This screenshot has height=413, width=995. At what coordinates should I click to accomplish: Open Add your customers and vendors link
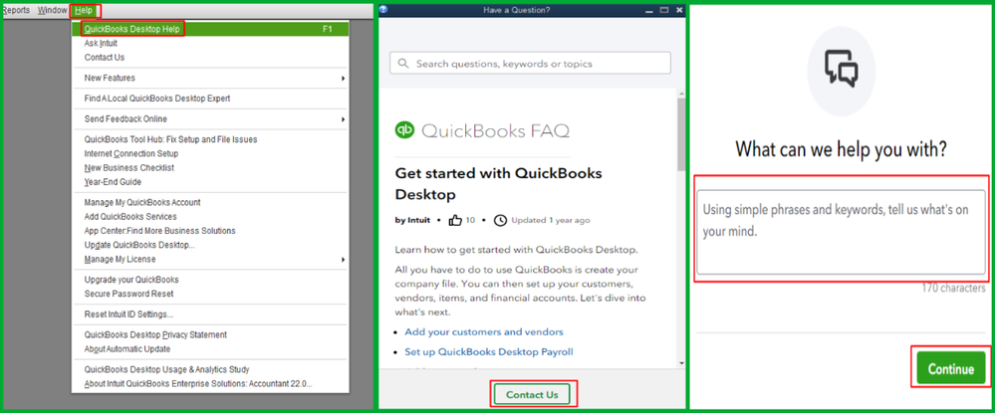point(483,331)
